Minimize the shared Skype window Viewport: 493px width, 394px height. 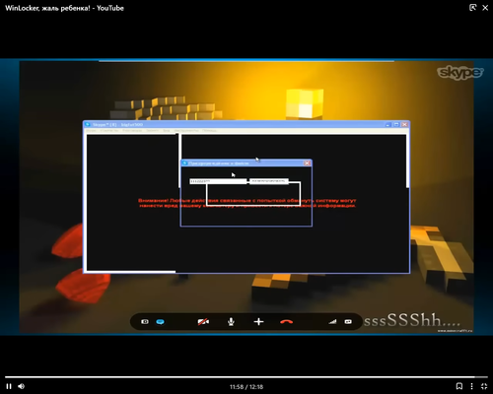[388, 124]
